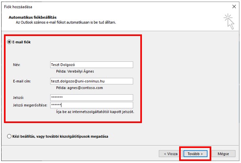Click into the Jelszó password field
This screenshot has height=163, width=241.
coord(92,97)
